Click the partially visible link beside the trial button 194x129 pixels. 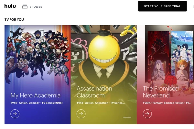193,6
